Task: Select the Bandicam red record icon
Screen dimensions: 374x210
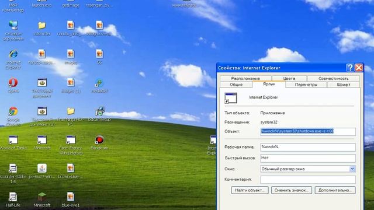Action: click(99, 140)
